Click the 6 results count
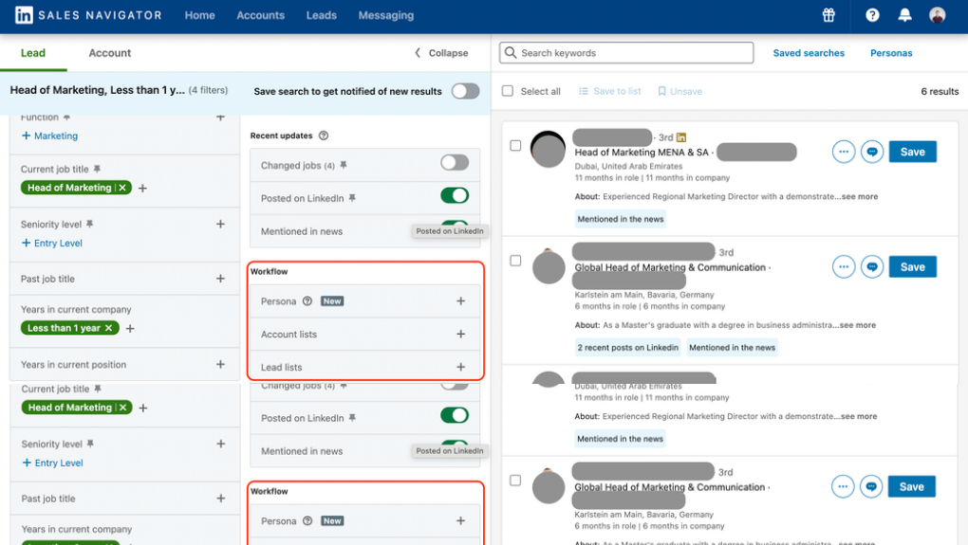 pyautogui.click(x=940, y=91)
